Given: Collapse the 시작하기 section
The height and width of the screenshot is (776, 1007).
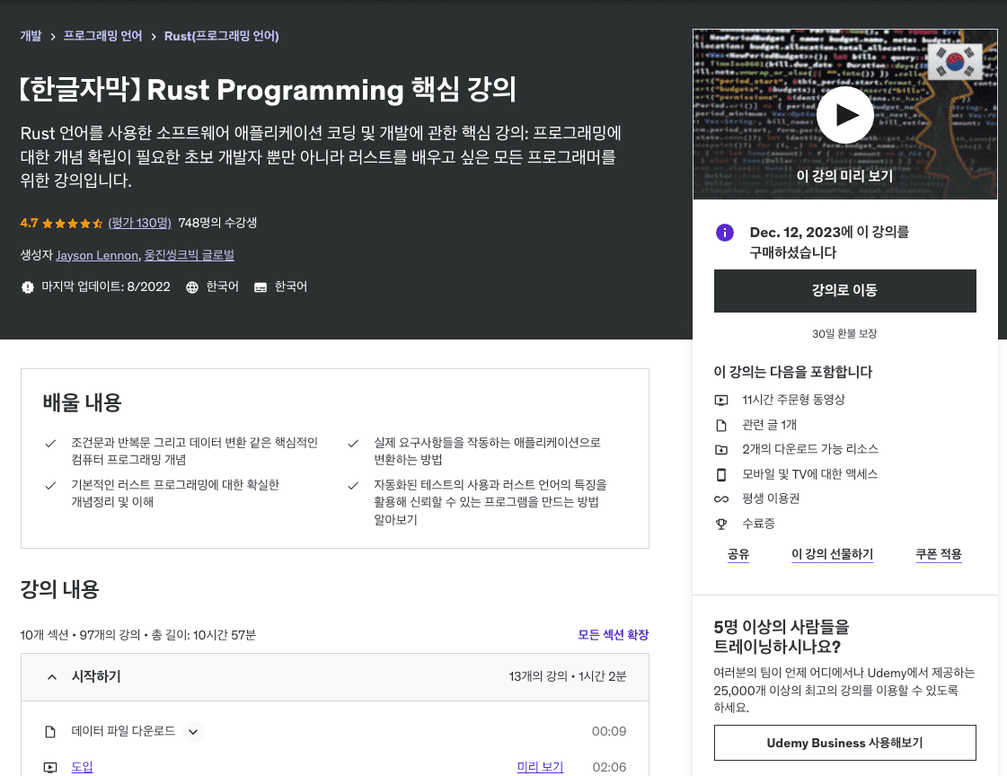Looking at the screenshot, I should pos(52,676).
